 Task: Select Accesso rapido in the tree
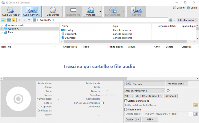click(16, 25)
